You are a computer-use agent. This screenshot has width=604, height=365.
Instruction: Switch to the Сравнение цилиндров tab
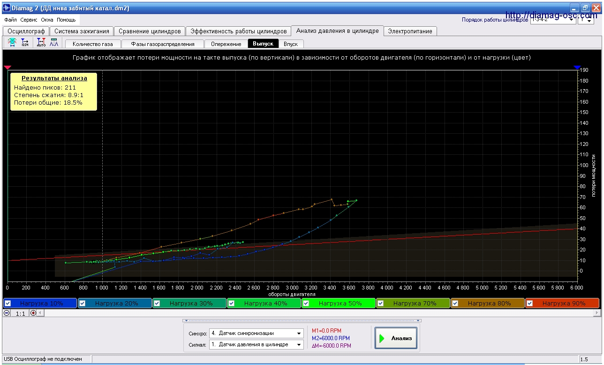click(150, 31)
